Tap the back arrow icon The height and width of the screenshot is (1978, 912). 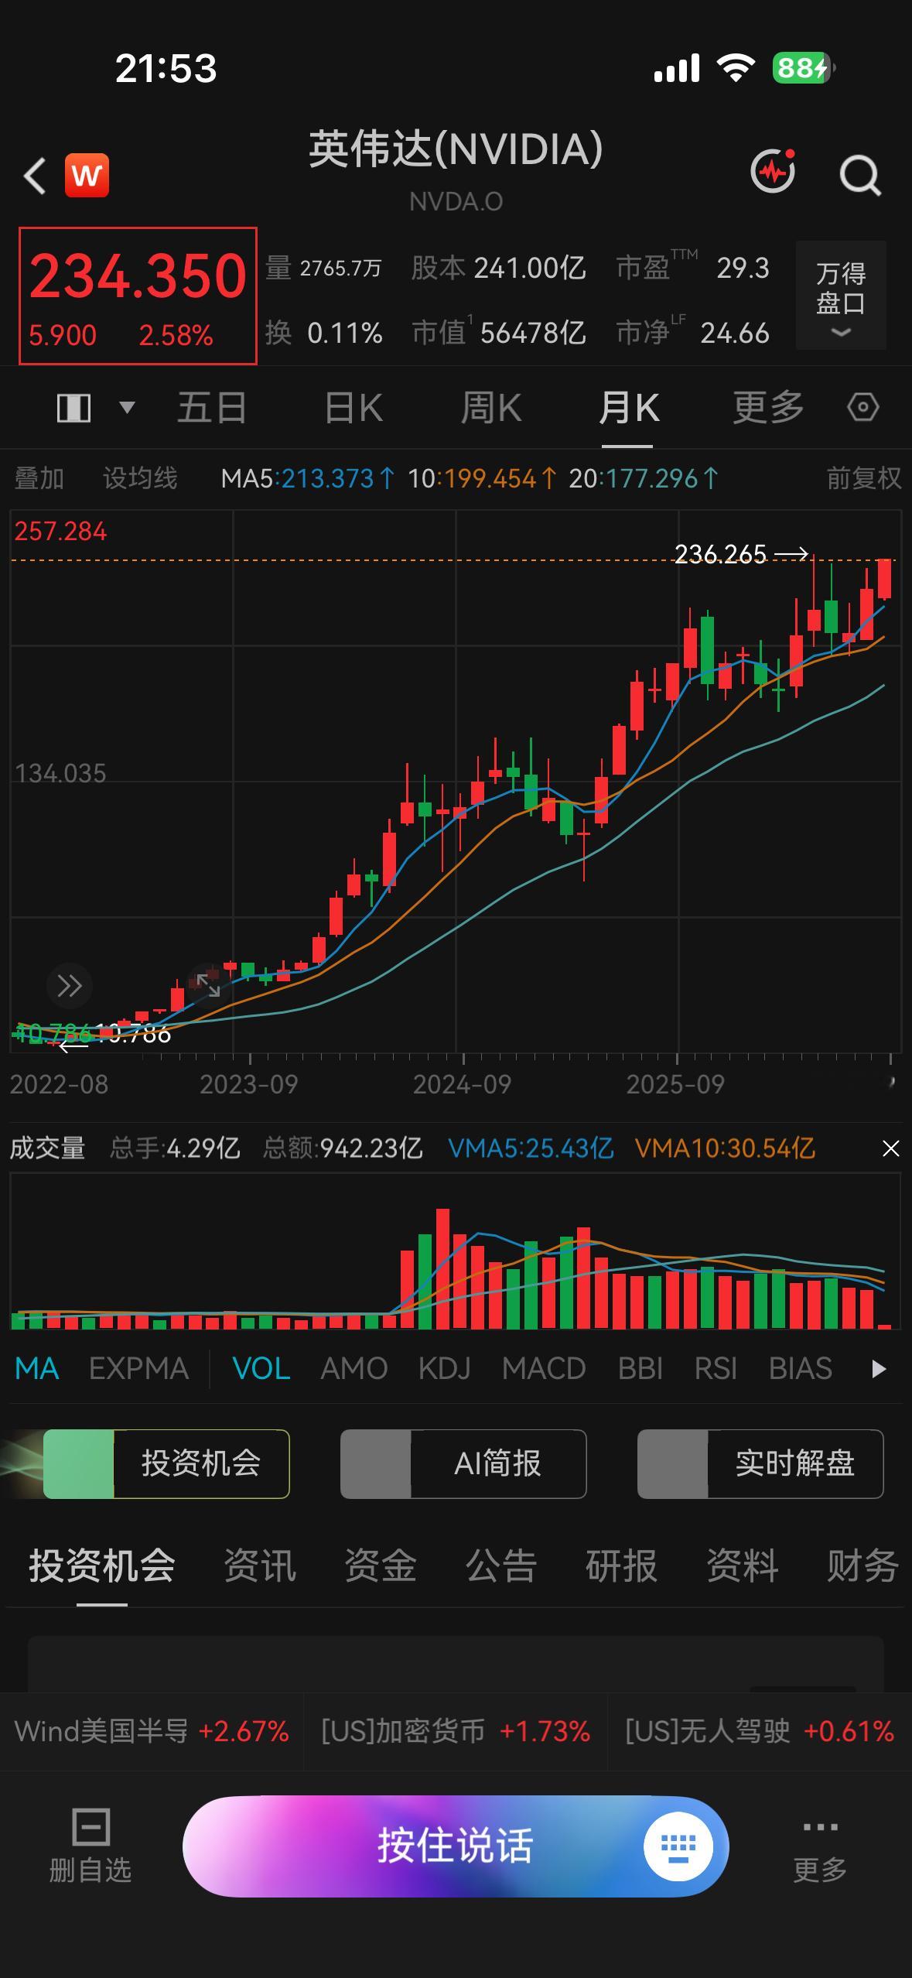pyautogui.click(x=35, y=176)
